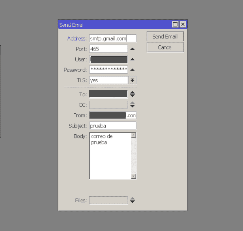Focus the Address field smtp.gmail.com
The width and height of the screenshot is (243, 231).
point(113,38)
